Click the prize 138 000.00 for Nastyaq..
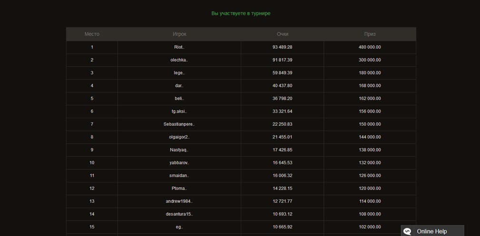The image size is (480, 236). point(370,150)
